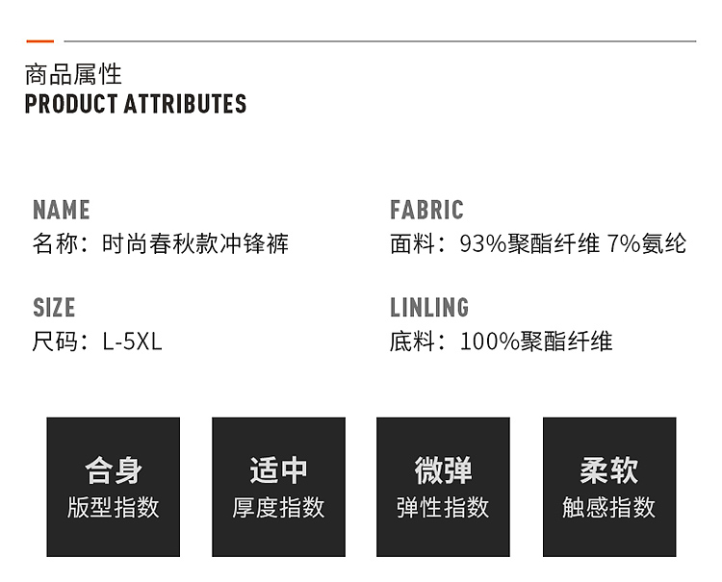
Task: Select the 版型指数 caption
Action: point(114,507)
